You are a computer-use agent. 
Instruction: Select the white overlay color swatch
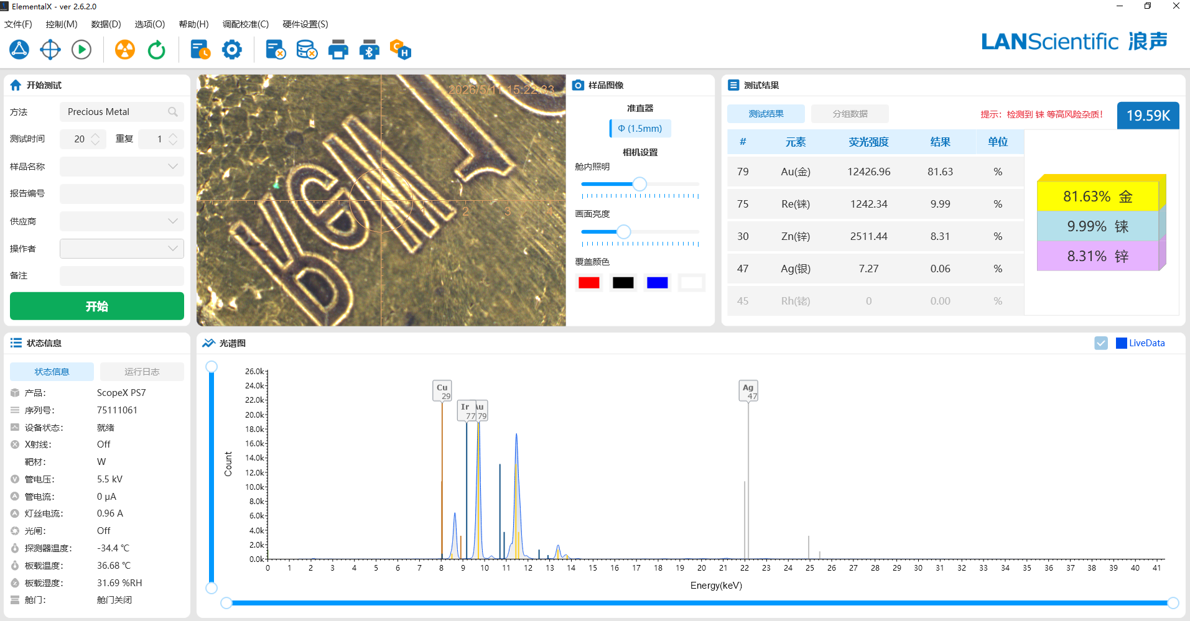[691, 283]
